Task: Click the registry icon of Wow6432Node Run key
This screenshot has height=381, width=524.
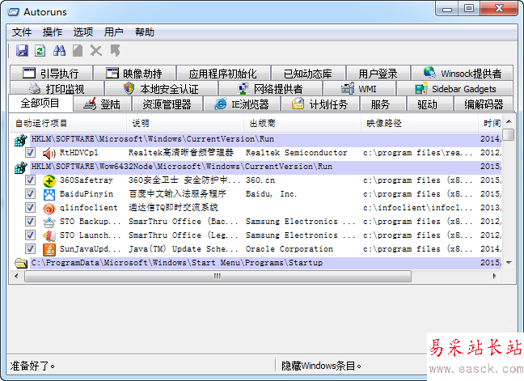Action: [x=21, y=167]
